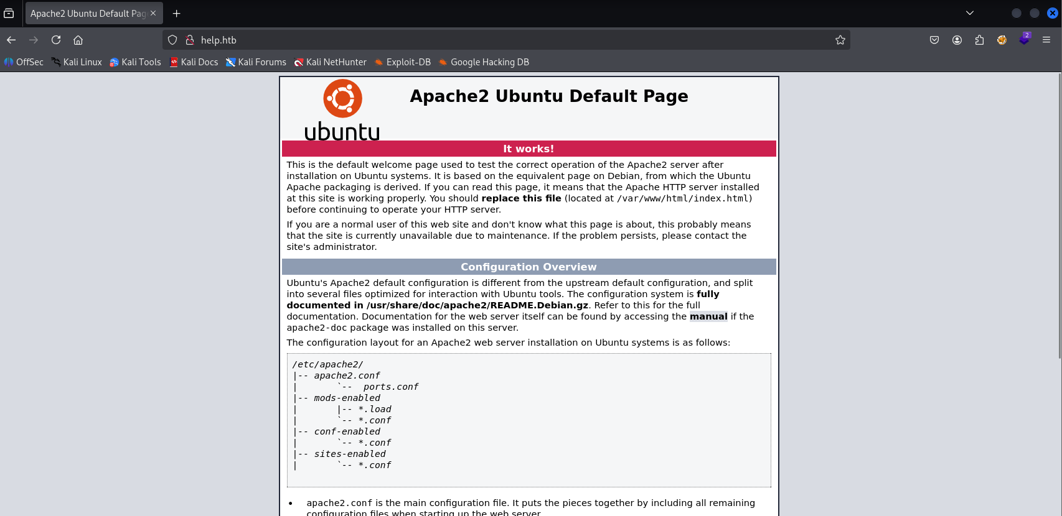Open the Kali Tools bookmark

click(135, 62)
